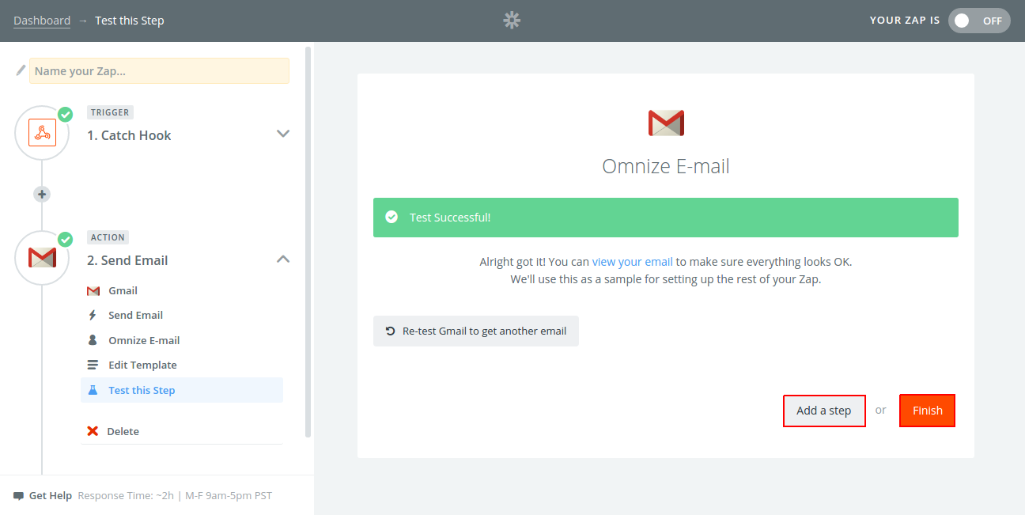Click the orange Finish button
The height and width of the screenshot is (515, 1025).
[928, 411]
